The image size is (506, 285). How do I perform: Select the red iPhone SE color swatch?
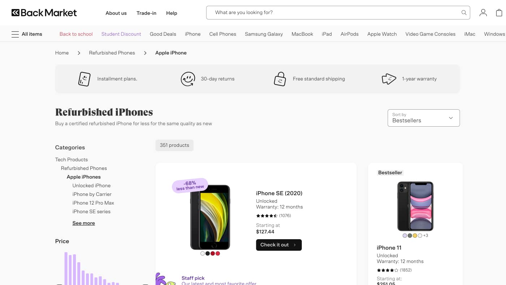pos(213,253)
